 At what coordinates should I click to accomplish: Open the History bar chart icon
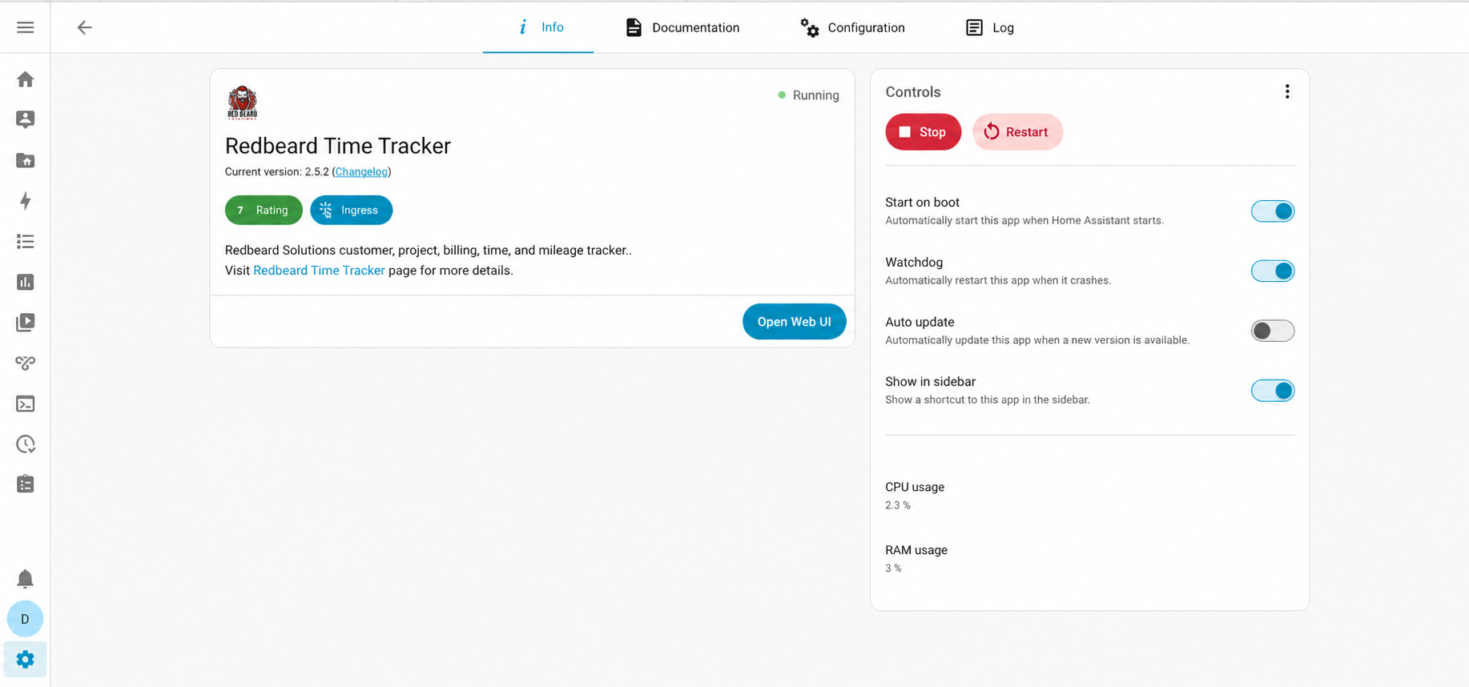[x=25, y=282]
